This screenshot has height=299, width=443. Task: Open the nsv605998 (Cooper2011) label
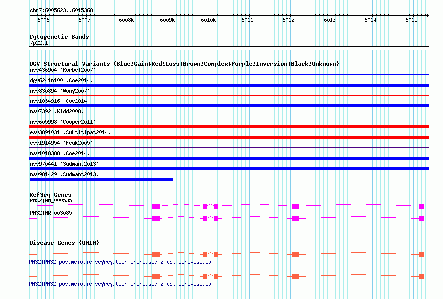point(63,122)
